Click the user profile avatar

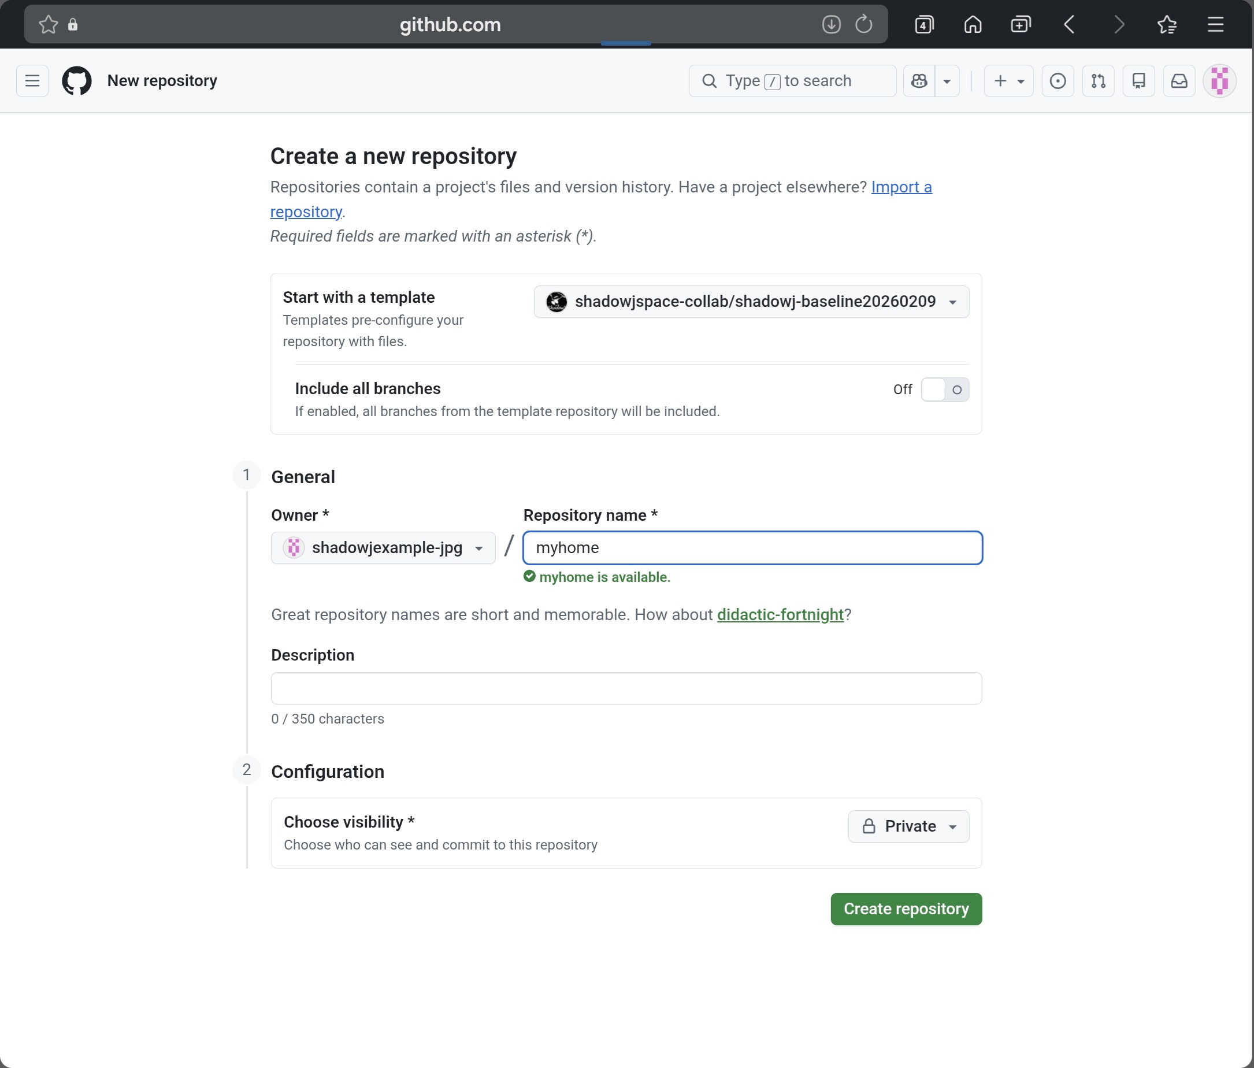[x=1219, y=80]
